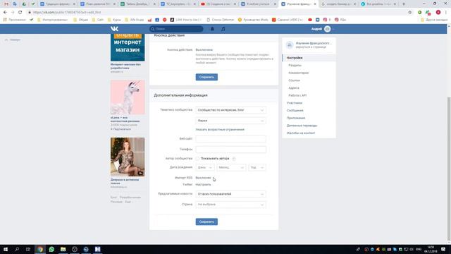
Task: Open the Языки subcategory dropdown
Action: (x=230, y=121)
